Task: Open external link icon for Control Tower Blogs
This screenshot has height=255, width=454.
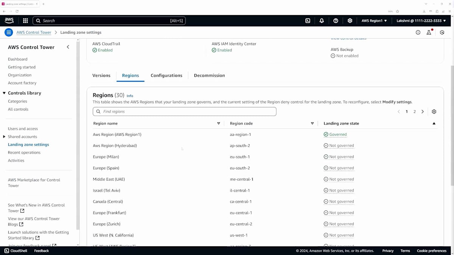Action: [x=21, y=224]
